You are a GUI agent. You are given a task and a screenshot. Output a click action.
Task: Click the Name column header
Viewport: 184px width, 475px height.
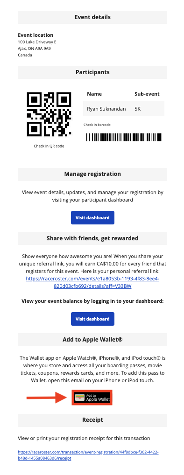pyautogui.click(x=94, y=94)
